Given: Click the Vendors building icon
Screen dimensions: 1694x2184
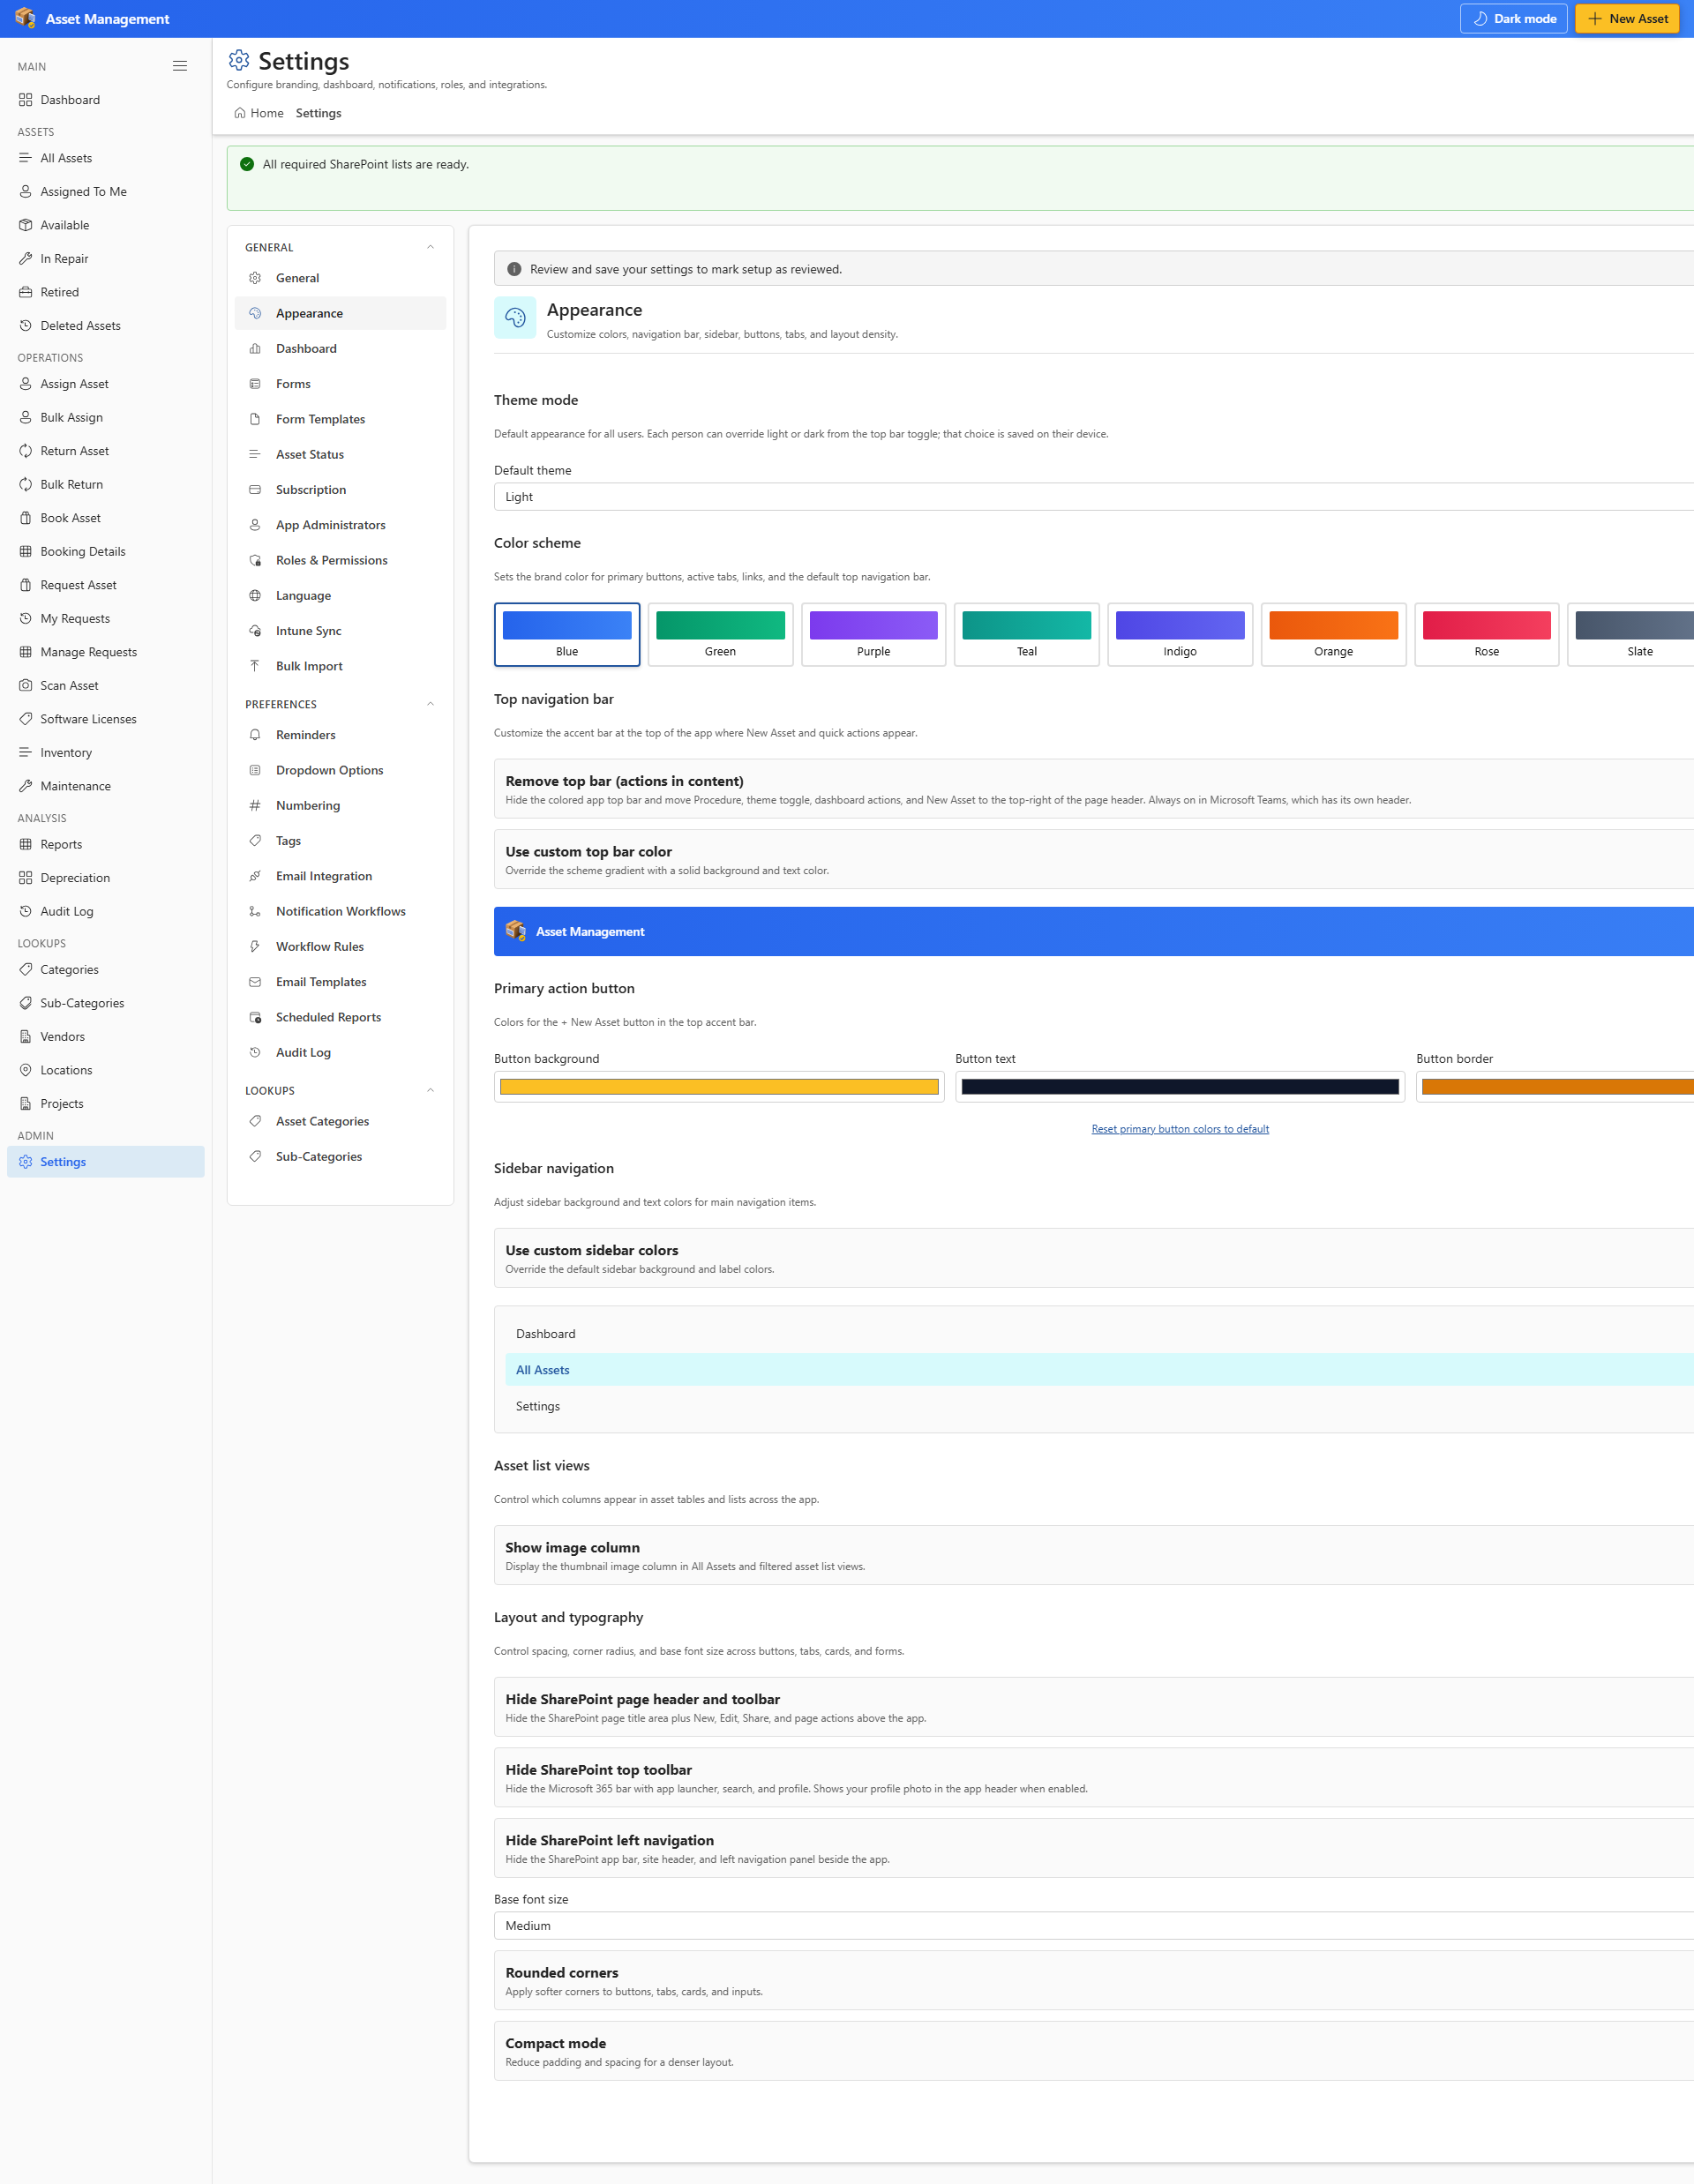Looking at the screenshot, I should (x=26, y=1036).
